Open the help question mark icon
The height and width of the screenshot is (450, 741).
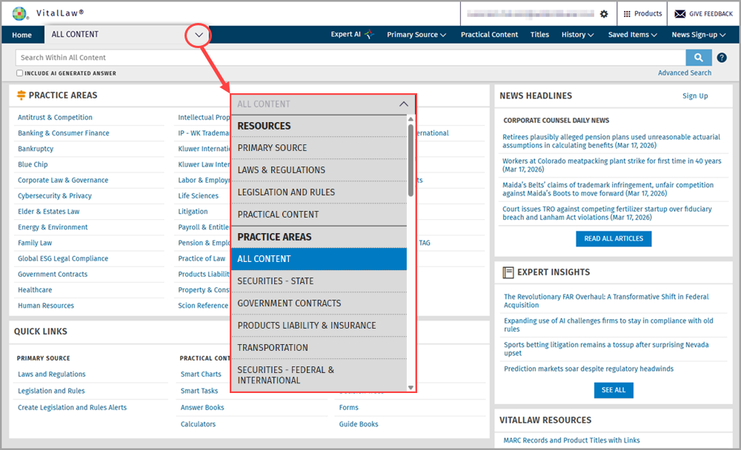[x=722, y=58]
